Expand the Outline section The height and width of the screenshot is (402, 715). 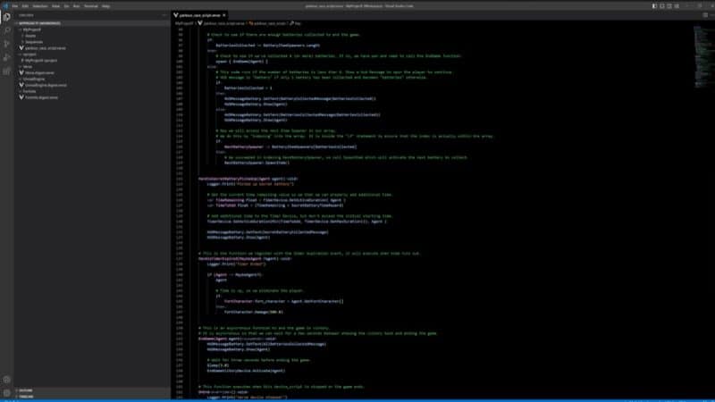coord(92,390)
